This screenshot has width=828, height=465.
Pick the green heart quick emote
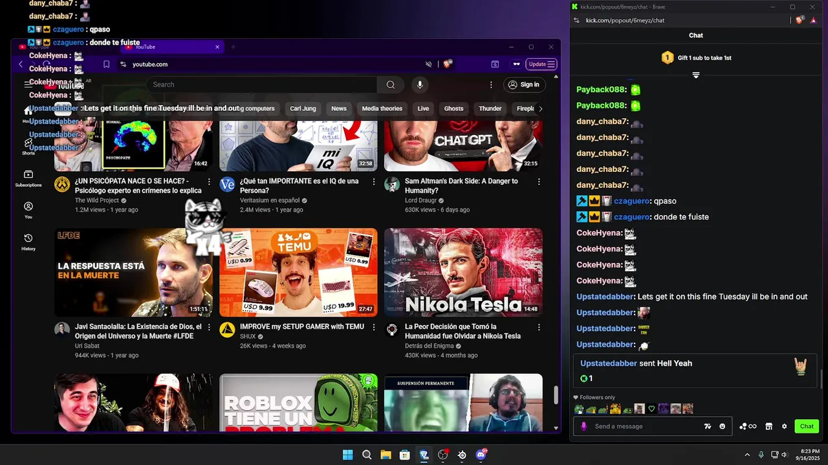click(x=652, y=409)
